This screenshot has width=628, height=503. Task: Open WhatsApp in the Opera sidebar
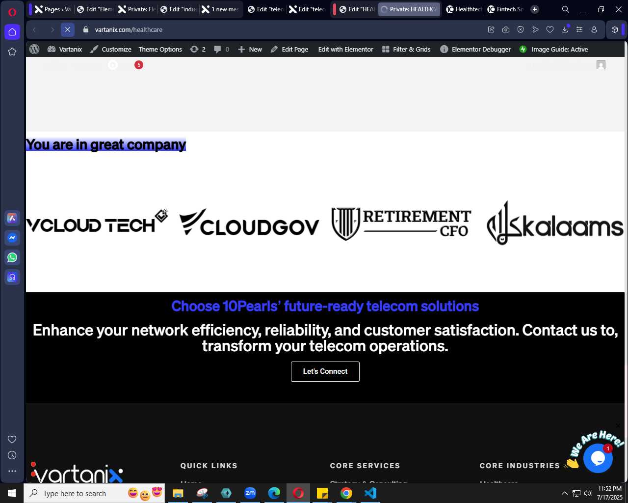[x=12, y=257]
